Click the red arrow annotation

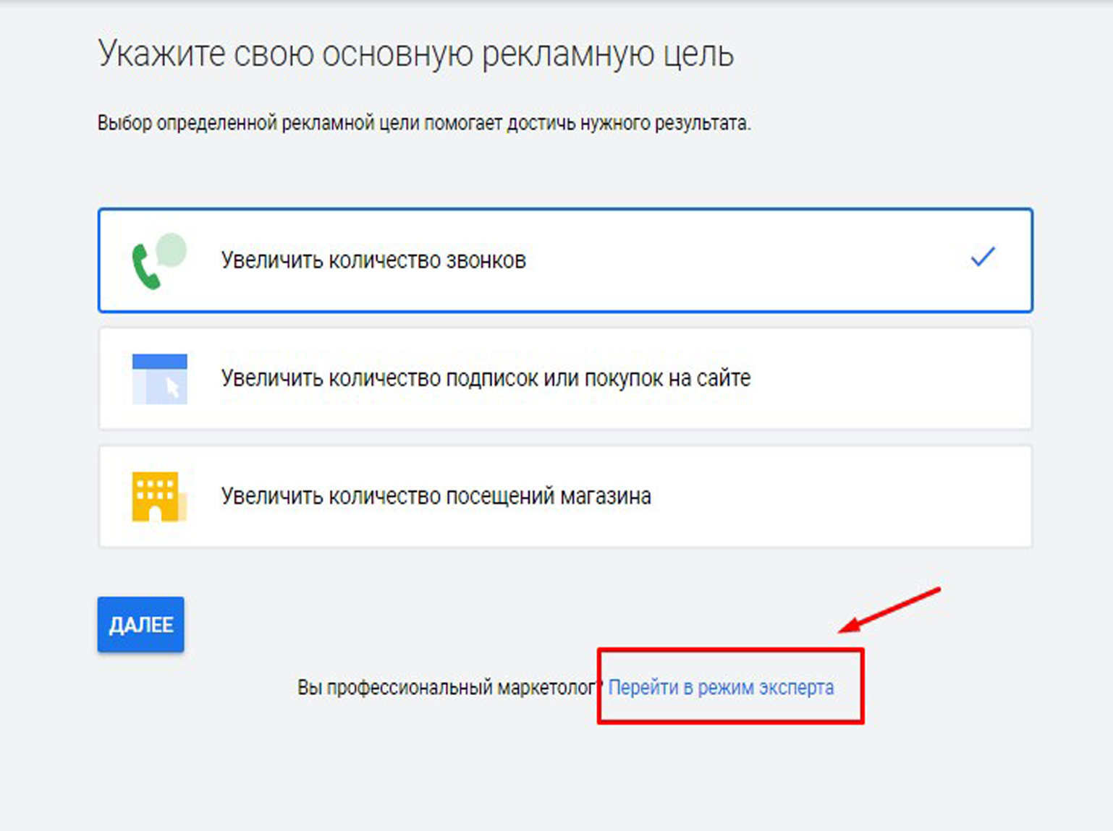click(x=890, y=610)
